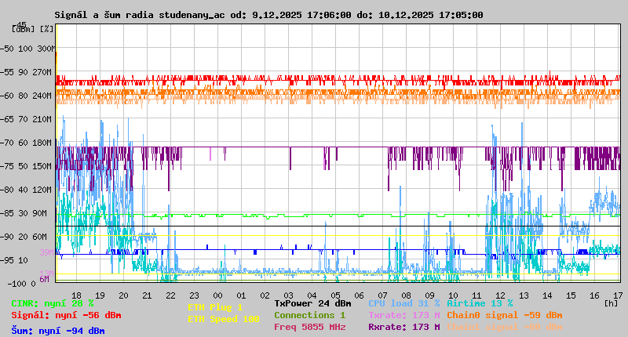Click the hour '20' tick on time axis
Image resolution: width=628 pixels, height=337 pixels.
click(x=123, y=295)
